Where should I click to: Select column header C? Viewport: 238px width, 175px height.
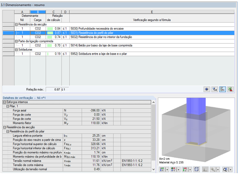point(54,12)
